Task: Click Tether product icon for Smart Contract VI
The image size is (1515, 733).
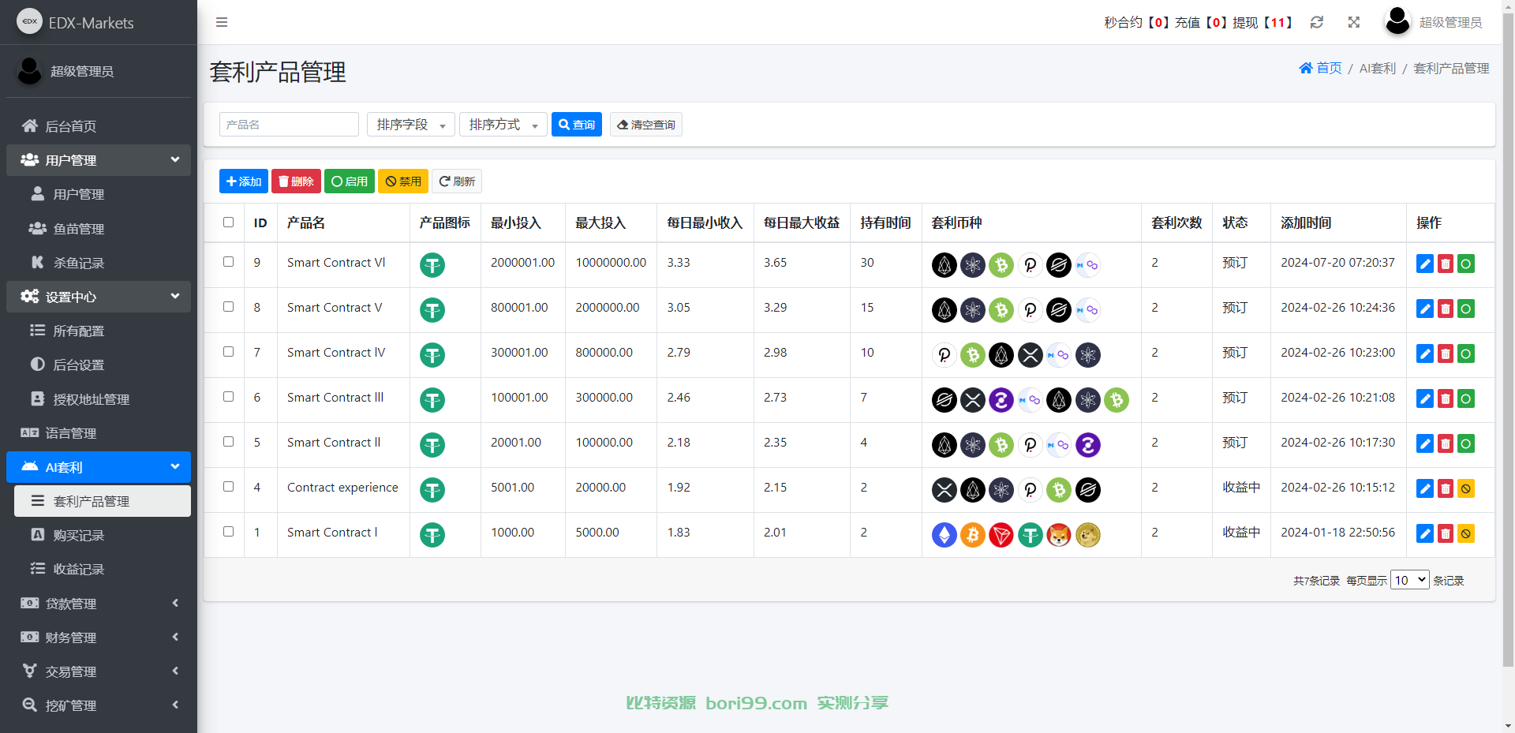Action: tap(432, 265)
